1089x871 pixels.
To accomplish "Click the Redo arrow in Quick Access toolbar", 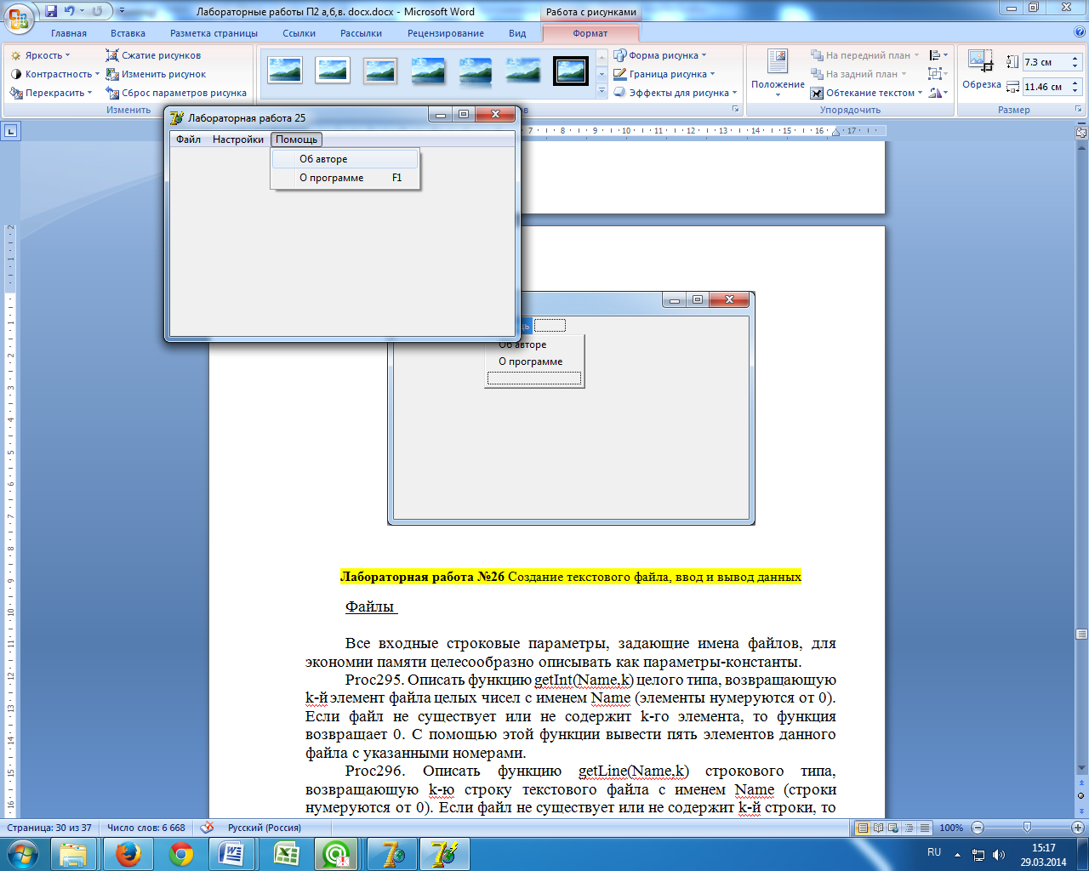I will pyautogui.click(x=97, y=11).
